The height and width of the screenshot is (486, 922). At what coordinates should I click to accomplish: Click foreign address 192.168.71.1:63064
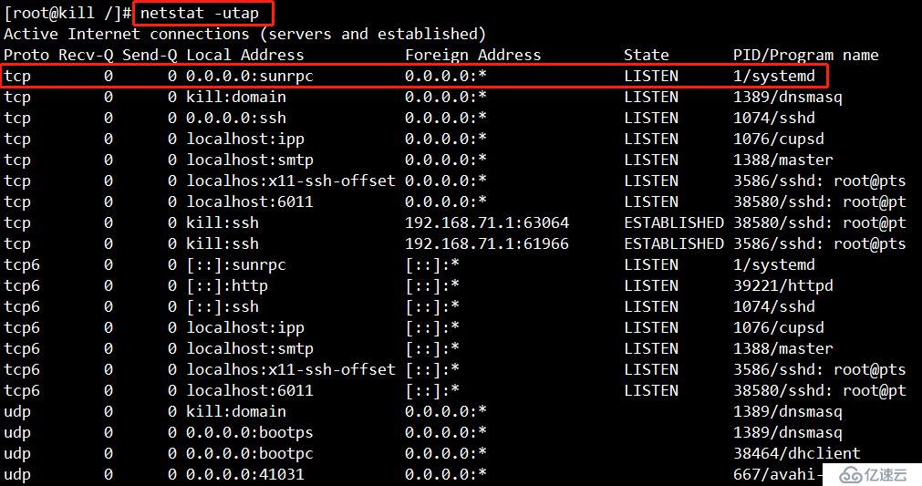pyautogui.click(x=487, y=222)
